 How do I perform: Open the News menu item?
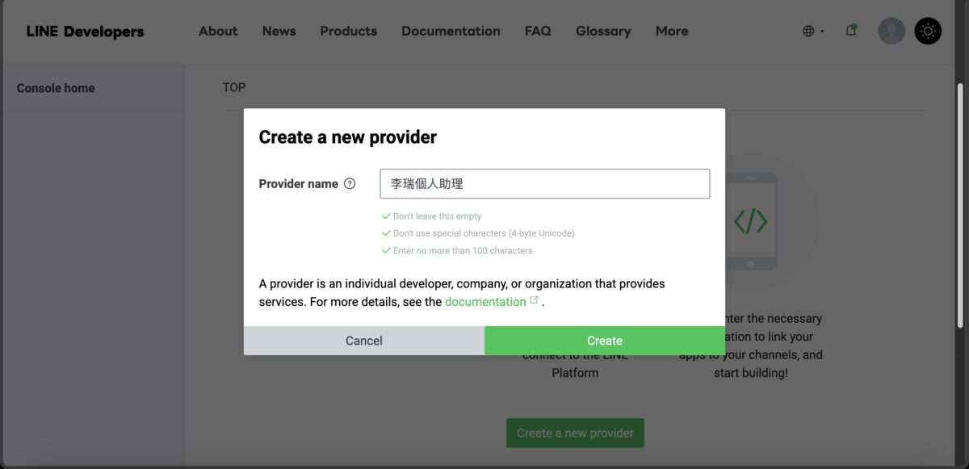[x=279, y=31]
